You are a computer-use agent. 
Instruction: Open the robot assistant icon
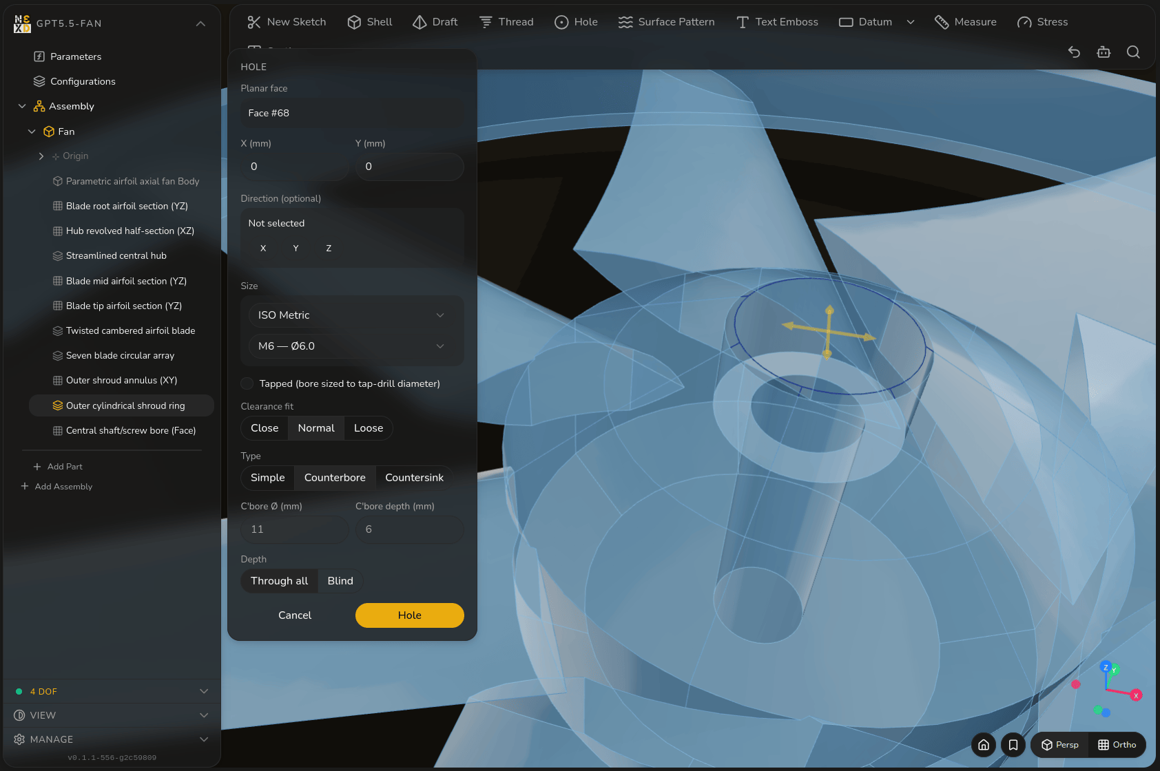coord(1104,52)
